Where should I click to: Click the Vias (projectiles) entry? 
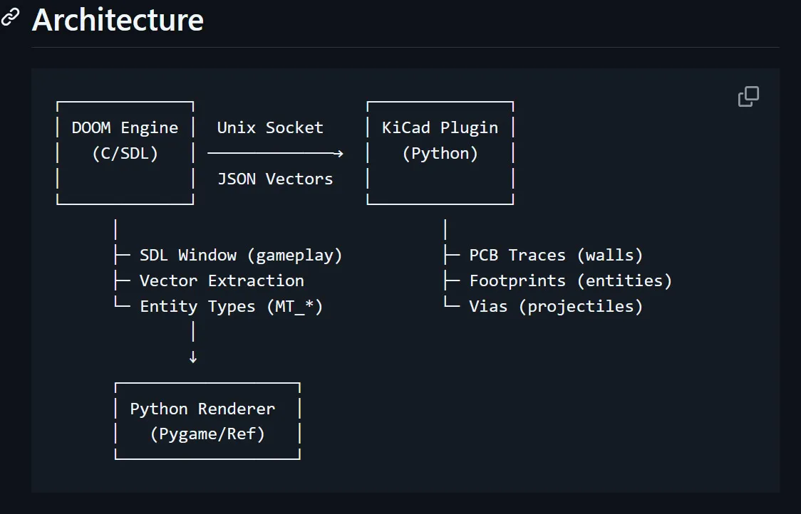tap(556, 307)
